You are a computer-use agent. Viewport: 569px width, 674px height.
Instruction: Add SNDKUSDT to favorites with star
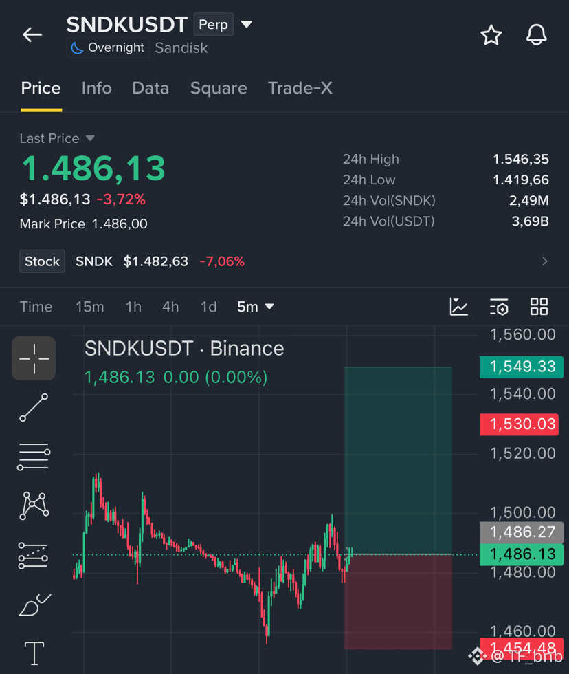[x=491, y=35]
